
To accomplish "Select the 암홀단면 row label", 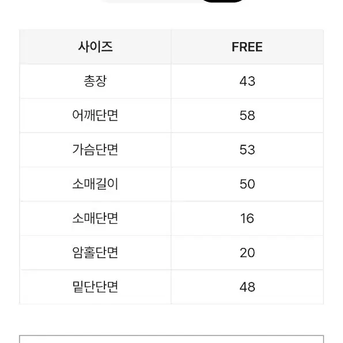I will [x=95, y=252].
